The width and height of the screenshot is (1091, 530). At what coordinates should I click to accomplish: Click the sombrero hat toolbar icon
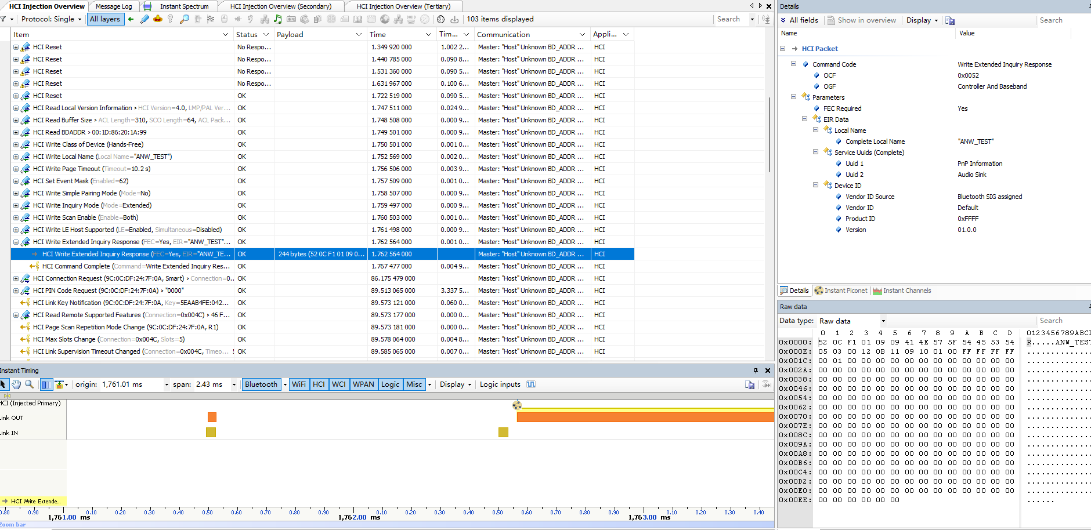tap(157, 19)
